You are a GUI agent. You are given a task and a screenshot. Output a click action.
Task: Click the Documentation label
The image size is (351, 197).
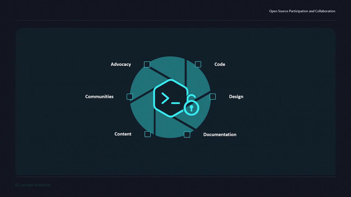[220, 134]
